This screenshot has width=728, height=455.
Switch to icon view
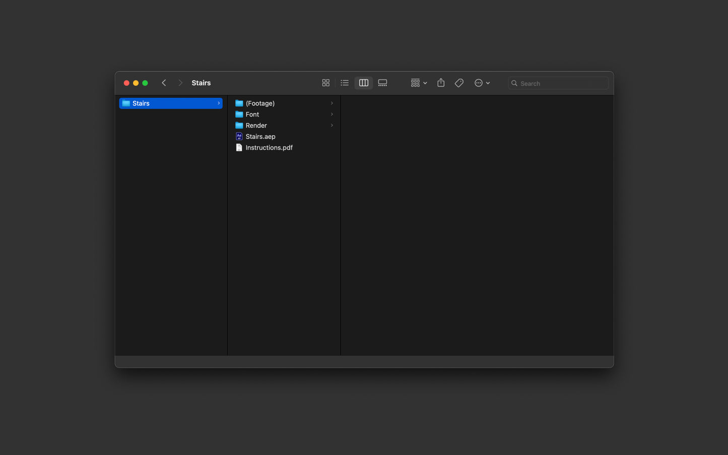[326, 83]
